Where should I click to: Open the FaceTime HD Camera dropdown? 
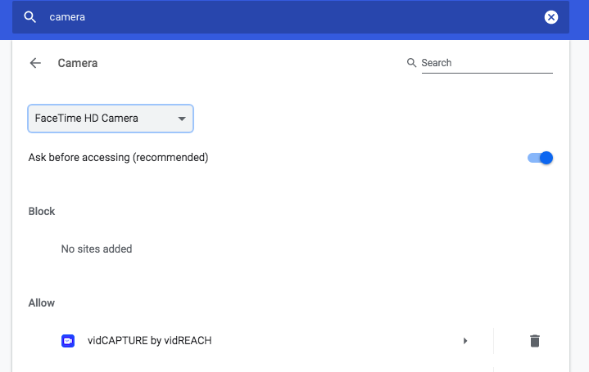111,119
